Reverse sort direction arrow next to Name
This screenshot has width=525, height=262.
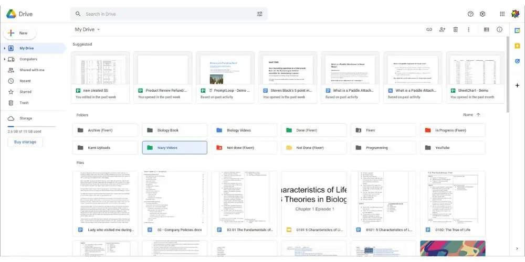pyautogui.click(x=478, y=115)
